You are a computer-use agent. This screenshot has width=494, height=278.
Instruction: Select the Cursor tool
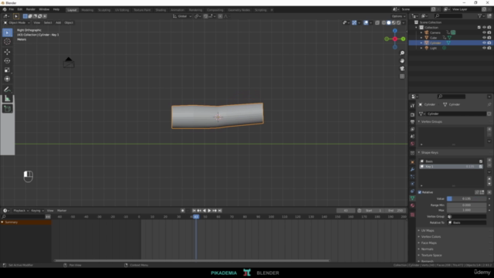point(7,42)
